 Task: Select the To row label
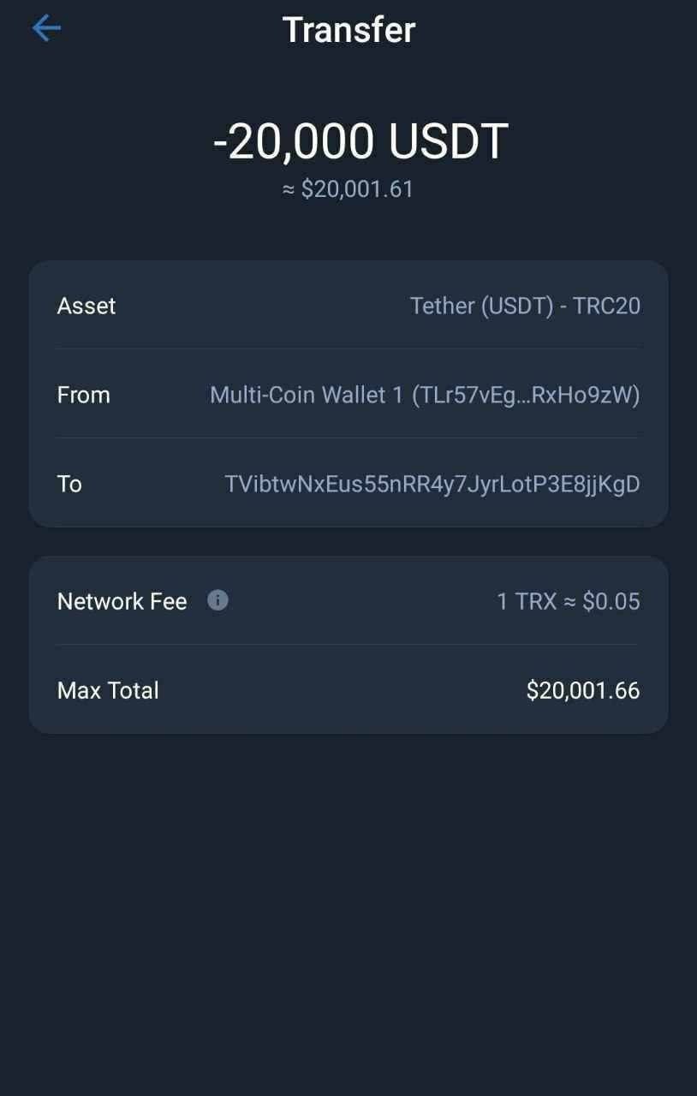point(69,484)
